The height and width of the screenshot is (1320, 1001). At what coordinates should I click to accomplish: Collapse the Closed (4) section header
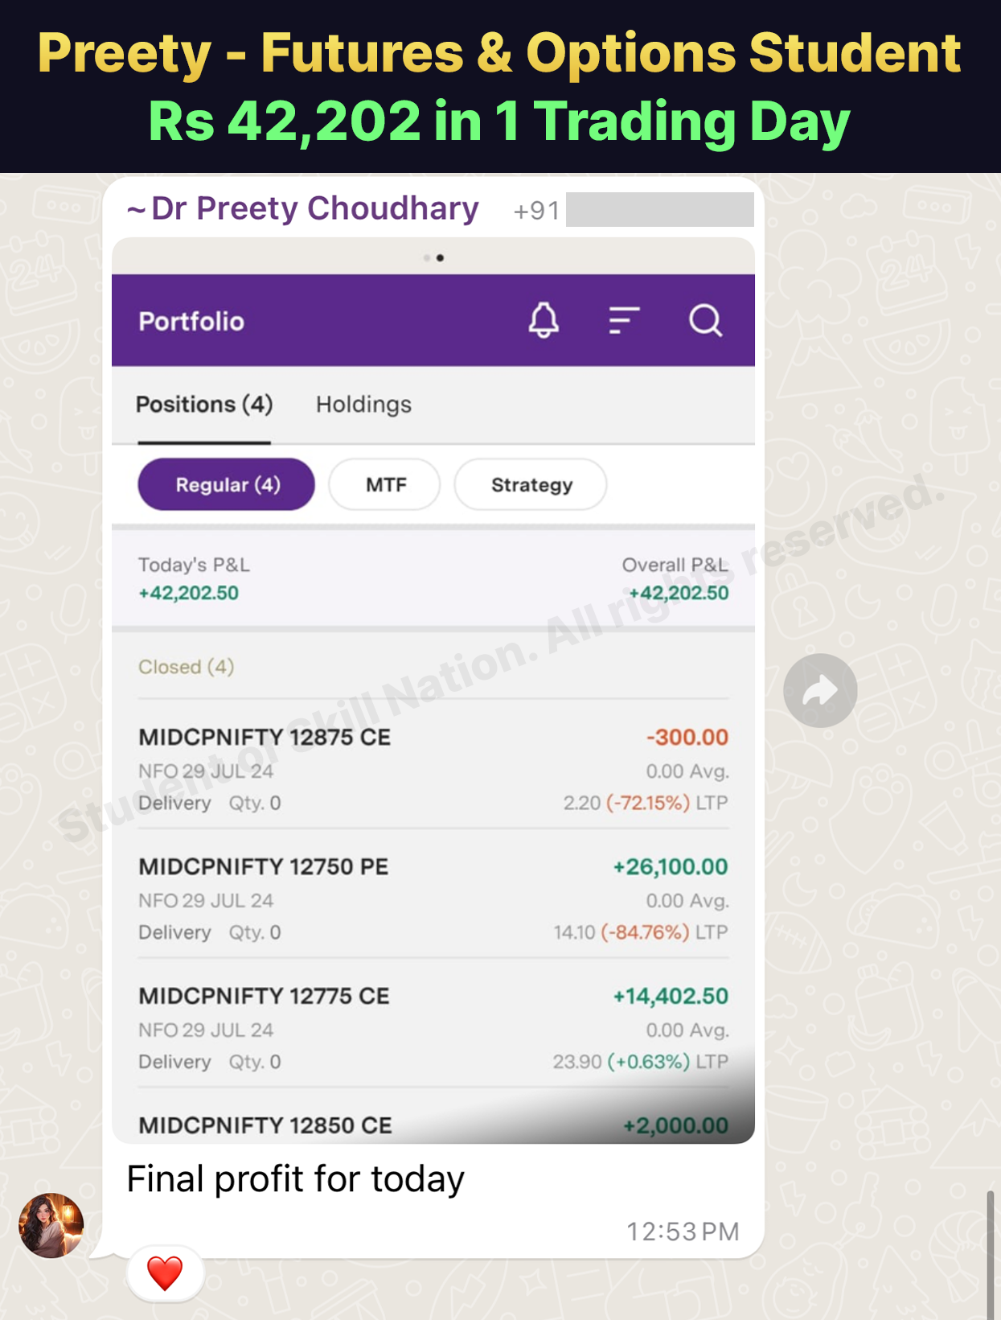pos(186,667)
